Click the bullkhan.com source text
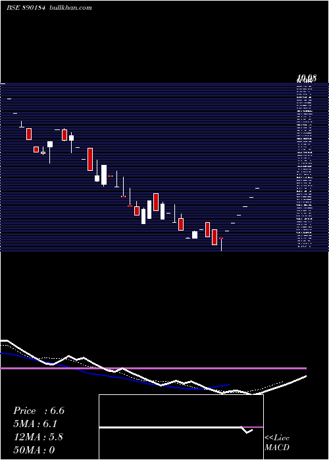Viewport: 329px width, 460px height. [71, 8]
